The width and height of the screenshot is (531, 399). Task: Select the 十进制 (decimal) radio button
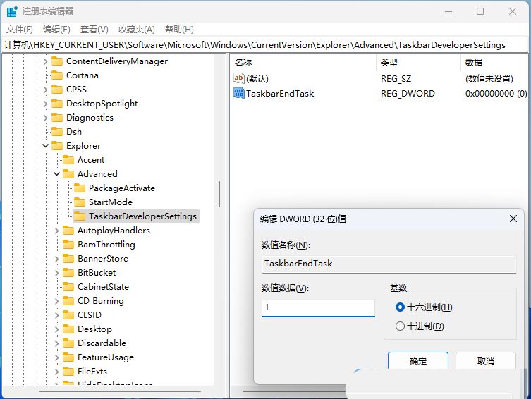(401, 326)
